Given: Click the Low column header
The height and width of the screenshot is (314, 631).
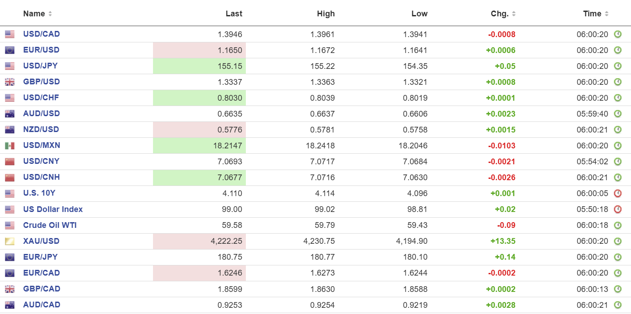Looking at the screenshot, I should [x=419, y=14].
